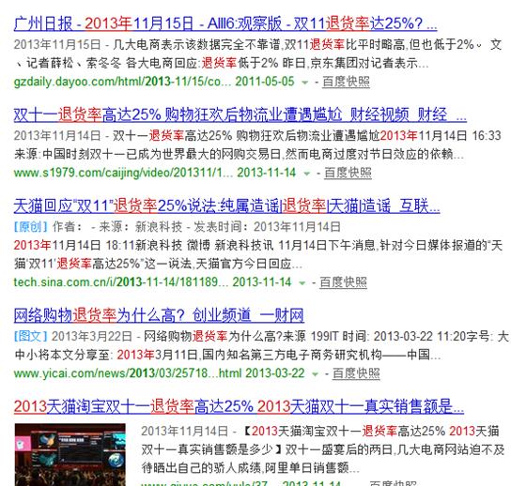Image resolution: width=526 pixels, height=486 pixels.
Task: Click the 双十一 event thumbnail image
Action: (70, 454)
